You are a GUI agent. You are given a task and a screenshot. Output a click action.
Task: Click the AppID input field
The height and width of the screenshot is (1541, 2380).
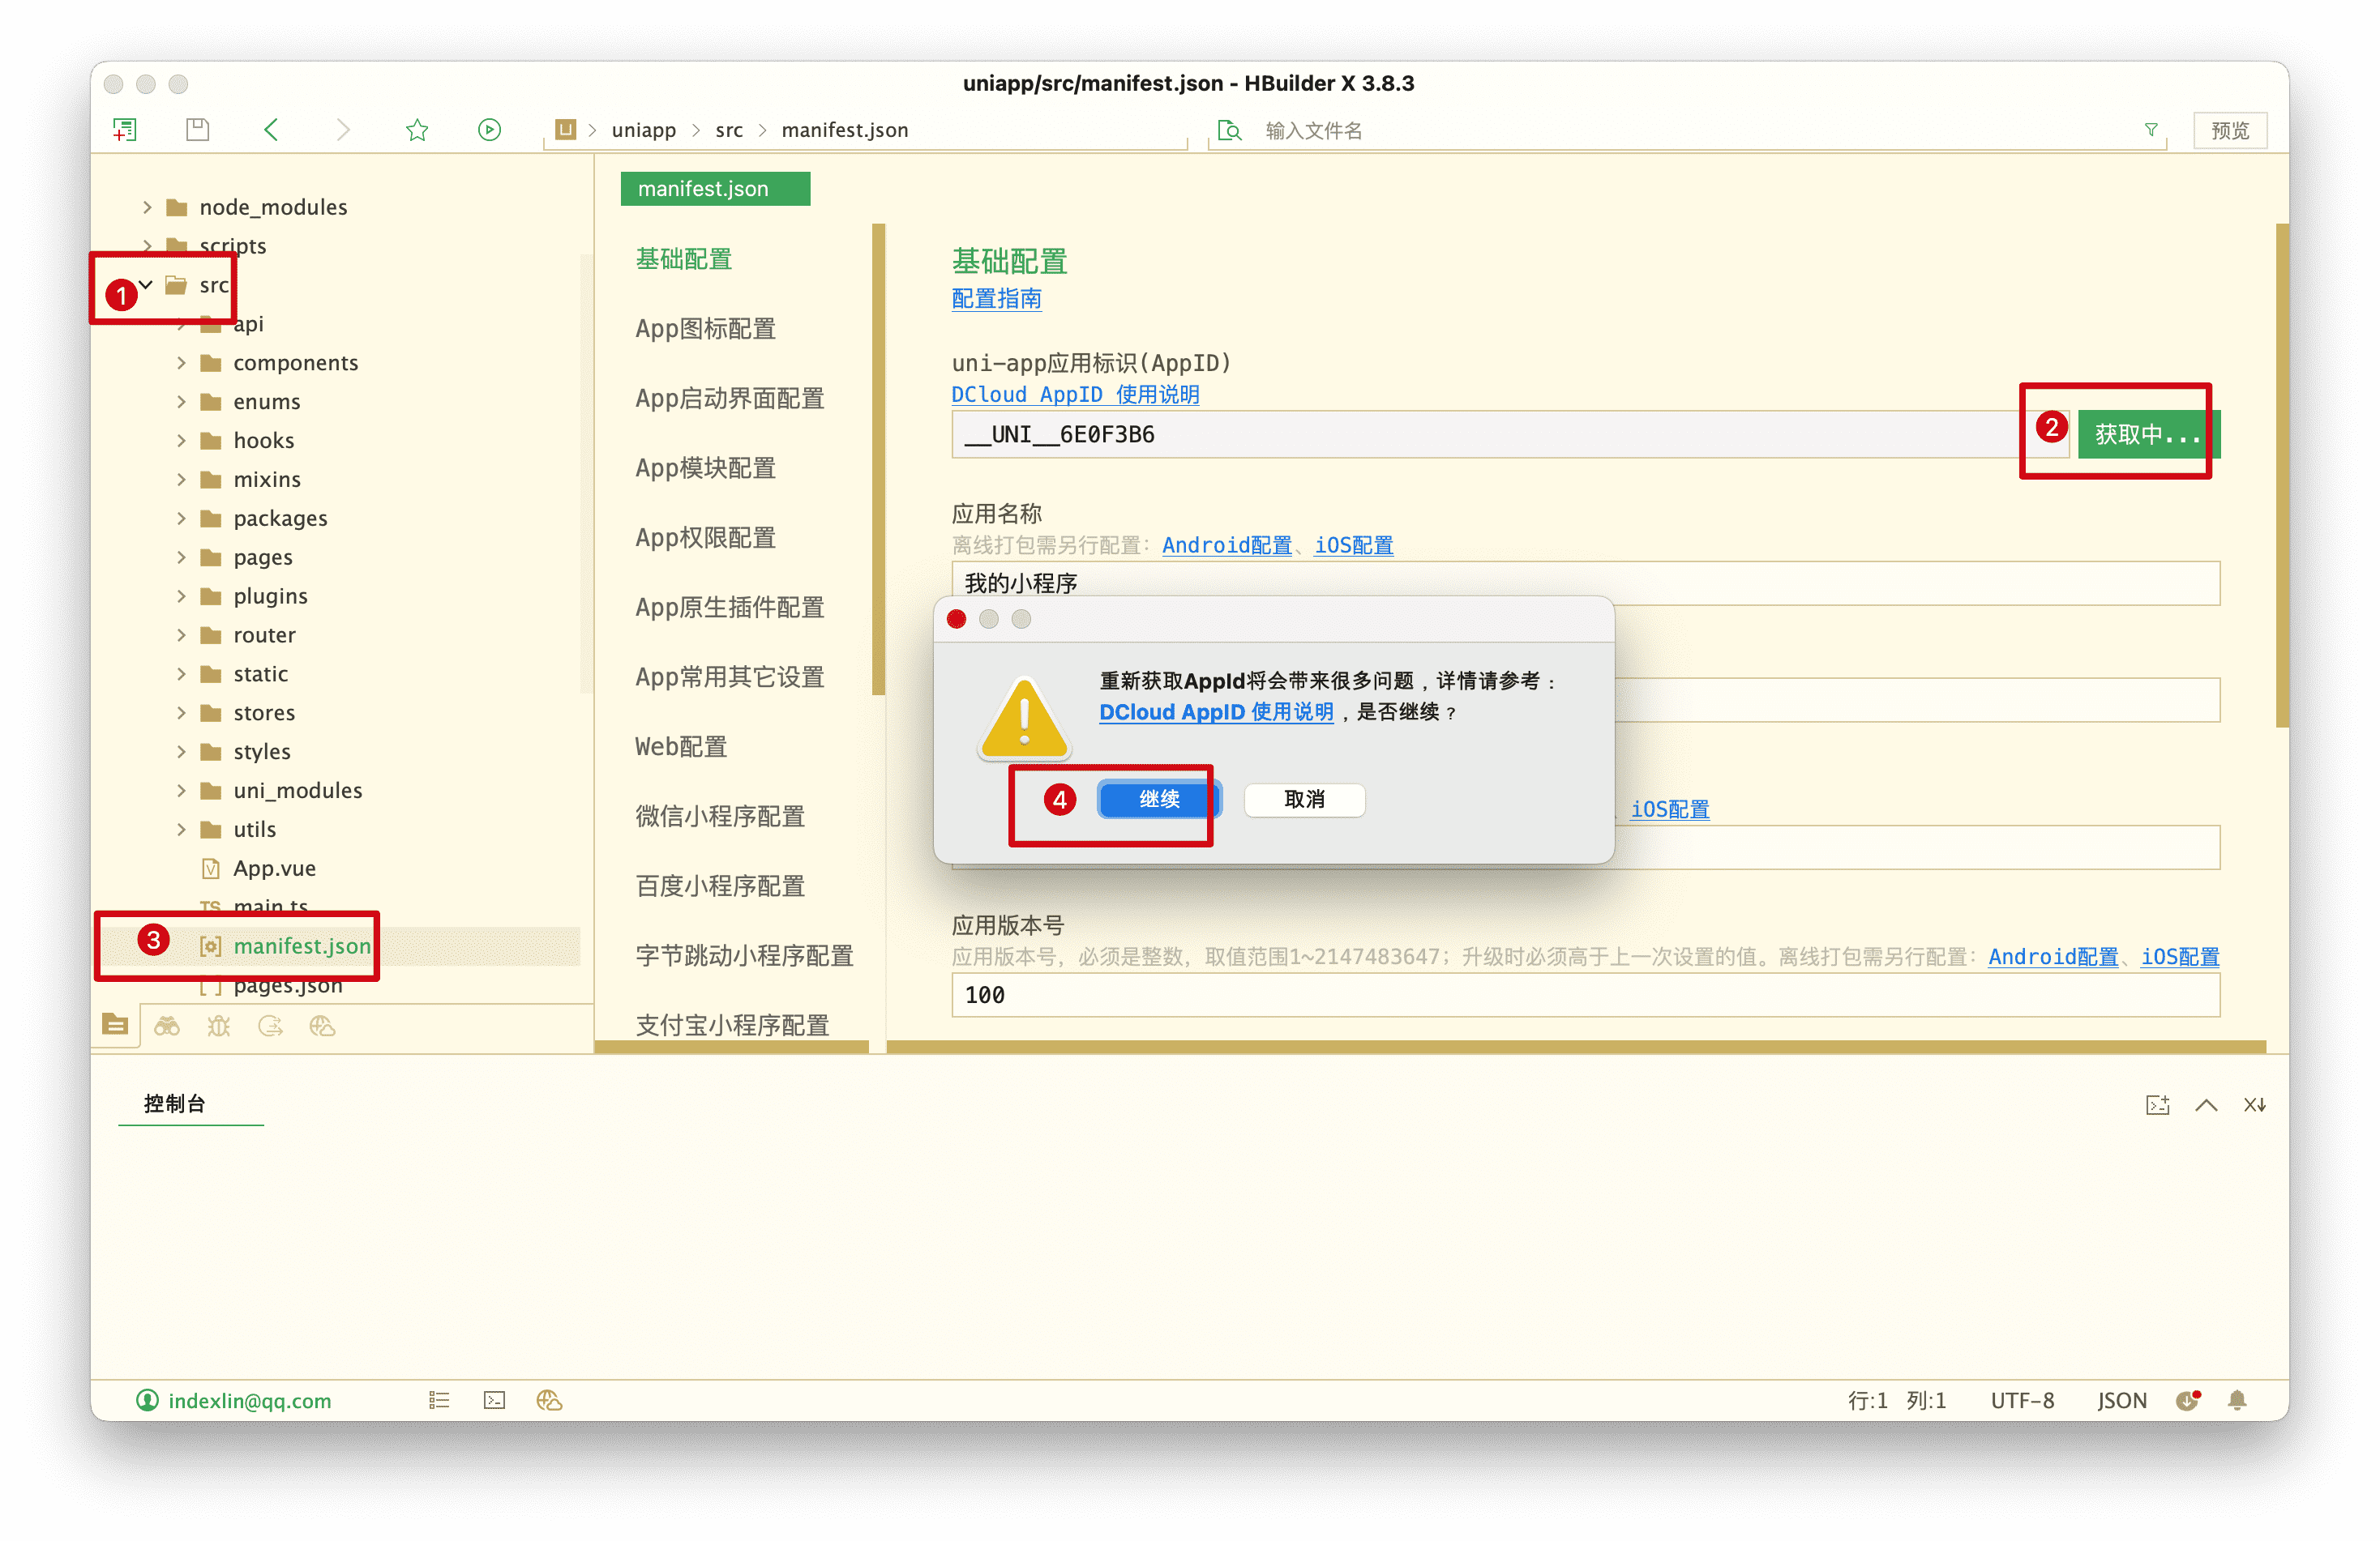[x=1510, y=435]
